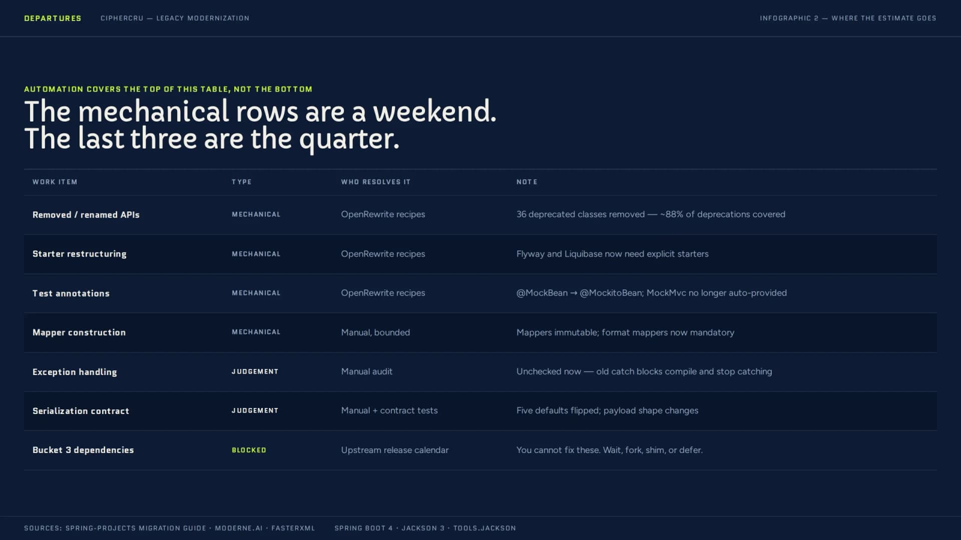Click the 'Unchecked now — old catch blocks' note
This screenshot has height=540, width=961.
tap(644, 371)
